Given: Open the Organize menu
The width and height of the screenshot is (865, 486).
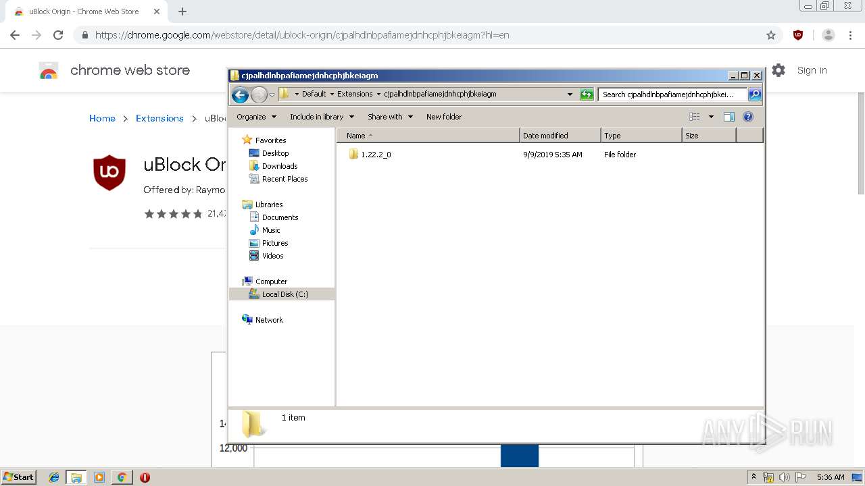Looking at the screenshot, I should click(x=256, y=117).
